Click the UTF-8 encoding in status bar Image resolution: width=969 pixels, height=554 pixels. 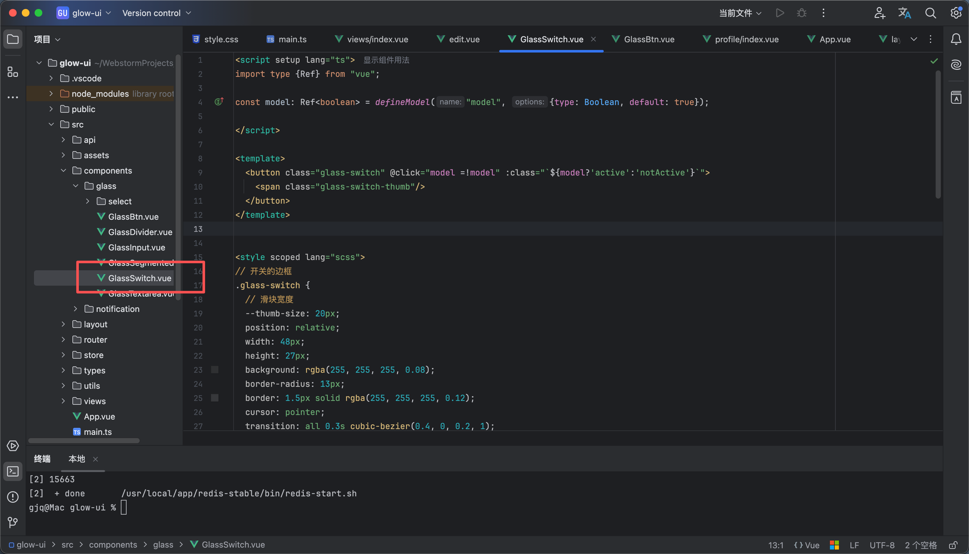(882, 545)
